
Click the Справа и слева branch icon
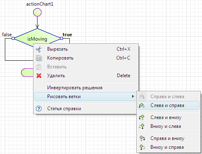point(142,97)
